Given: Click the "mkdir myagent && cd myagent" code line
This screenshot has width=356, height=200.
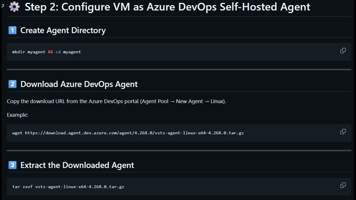Looking at the screenshot, I should click(47, 52).
